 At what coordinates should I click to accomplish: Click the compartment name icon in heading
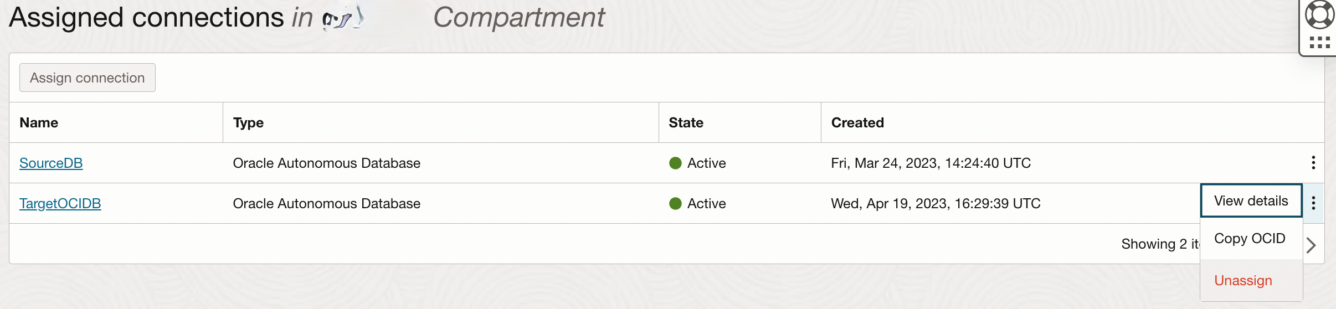343,17
